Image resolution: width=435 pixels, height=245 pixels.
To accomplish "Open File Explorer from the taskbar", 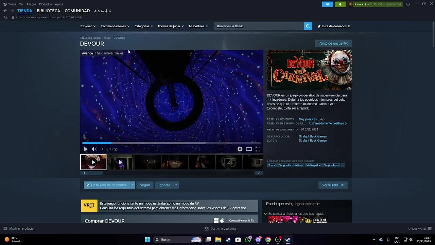I will 218,240.
